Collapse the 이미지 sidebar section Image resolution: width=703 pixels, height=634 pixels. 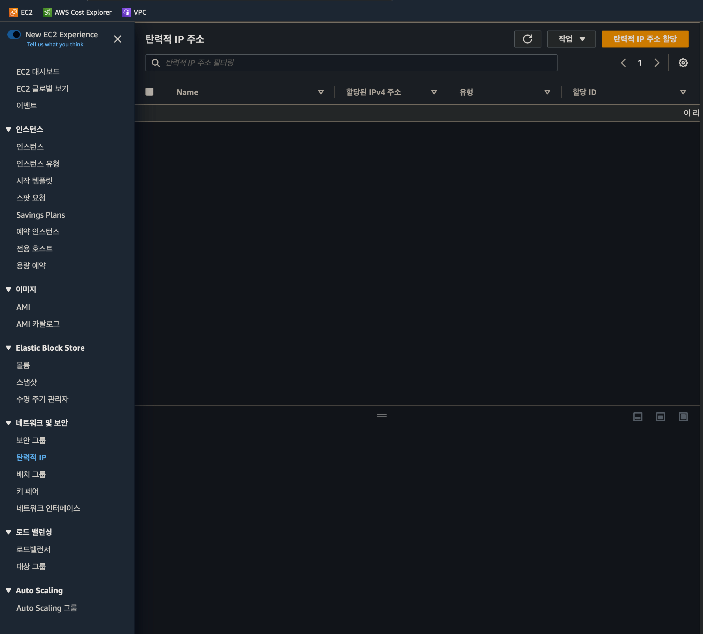(x=9, y=289)
